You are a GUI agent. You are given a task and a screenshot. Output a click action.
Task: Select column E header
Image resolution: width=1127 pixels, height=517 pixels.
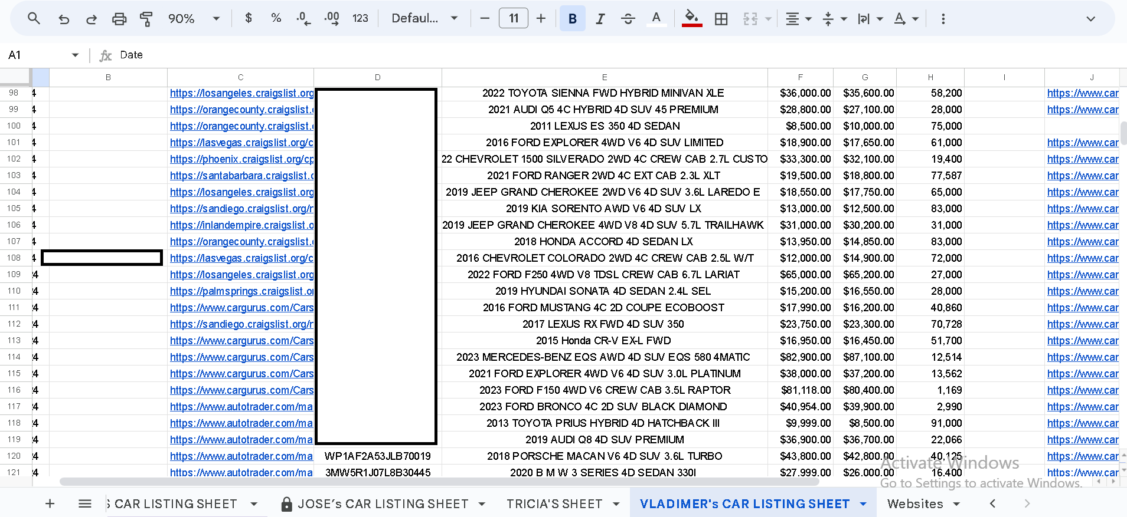pyautogui.click(x=605, y=77)
